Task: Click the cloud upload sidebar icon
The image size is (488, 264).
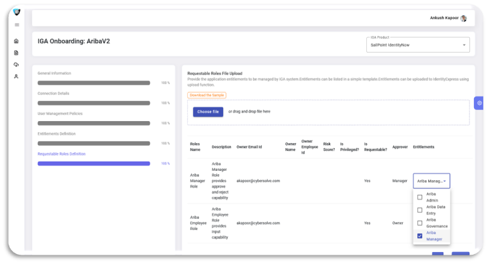Action: 16,65
